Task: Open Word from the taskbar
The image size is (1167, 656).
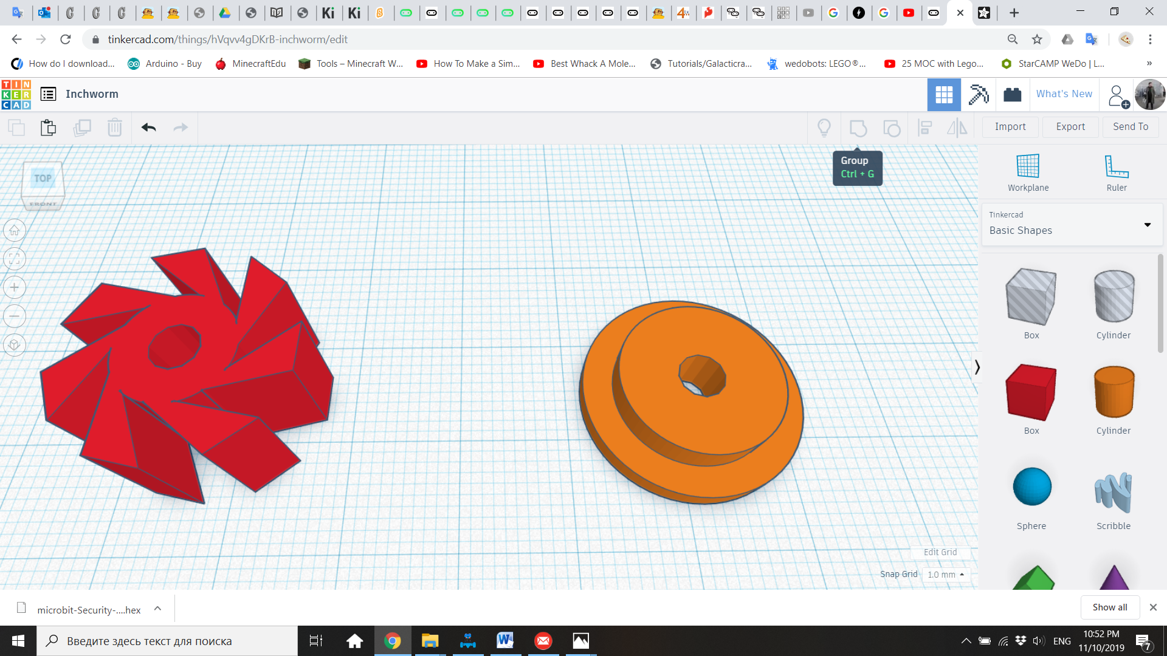Action: tap(504, 641)
